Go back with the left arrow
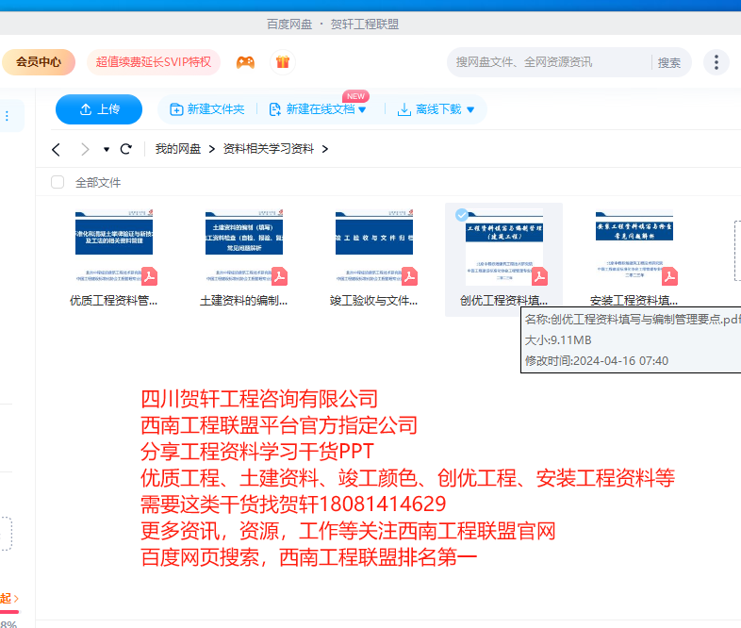Viewport: 741px width, 628px height. [57, 149]
